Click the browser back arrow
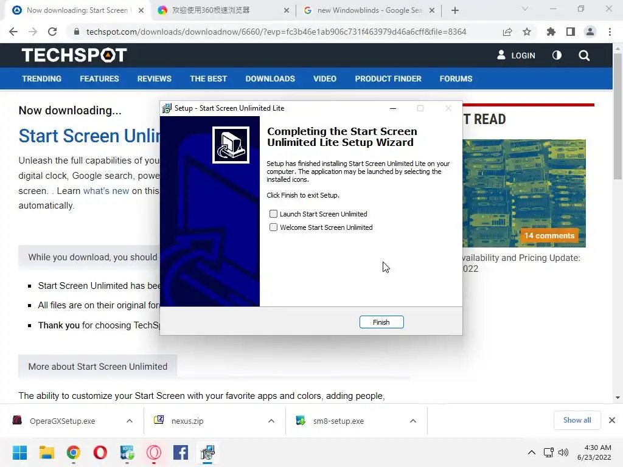Screen dimensions: 623x467 (x=13, y=32)
